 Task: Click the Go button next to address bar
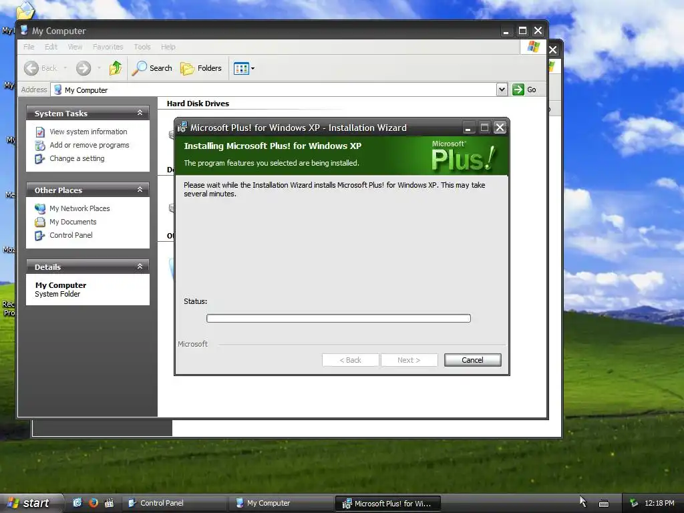(x=524, y=90)
